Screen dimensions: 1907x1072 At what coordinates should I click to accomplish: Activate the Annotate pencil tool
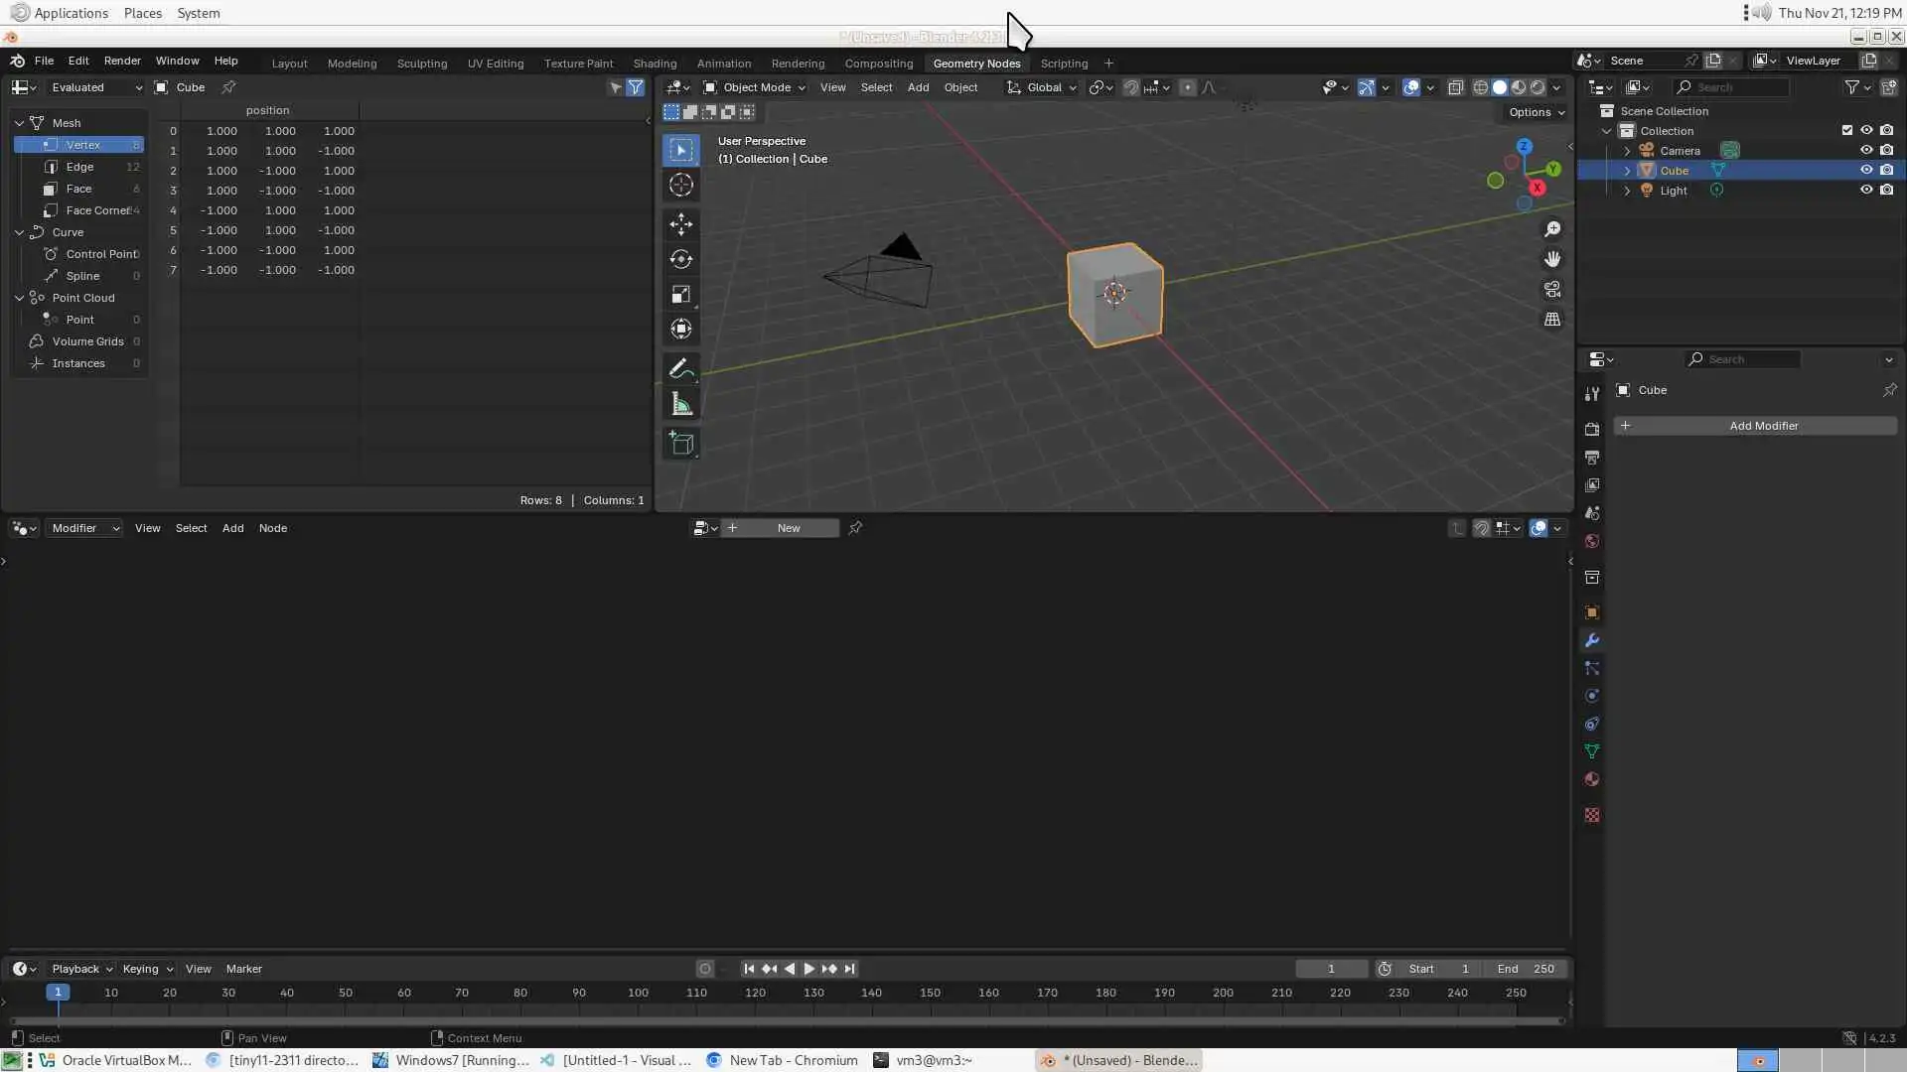pyautogui.click(x=680, y=369)
